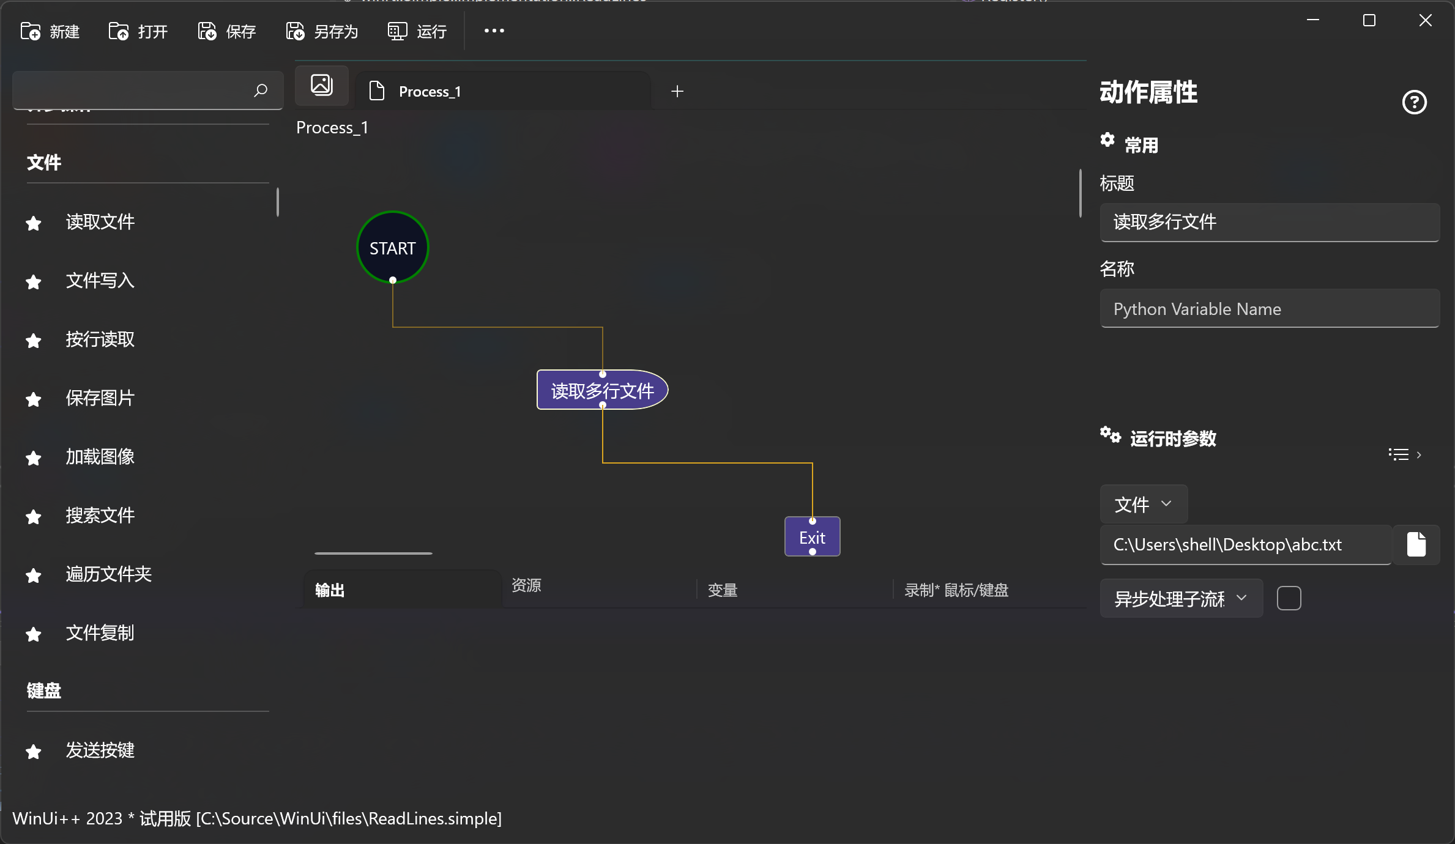Open the more options ellipsis menu
This screenshot has height=844, width=1455.
494,31
